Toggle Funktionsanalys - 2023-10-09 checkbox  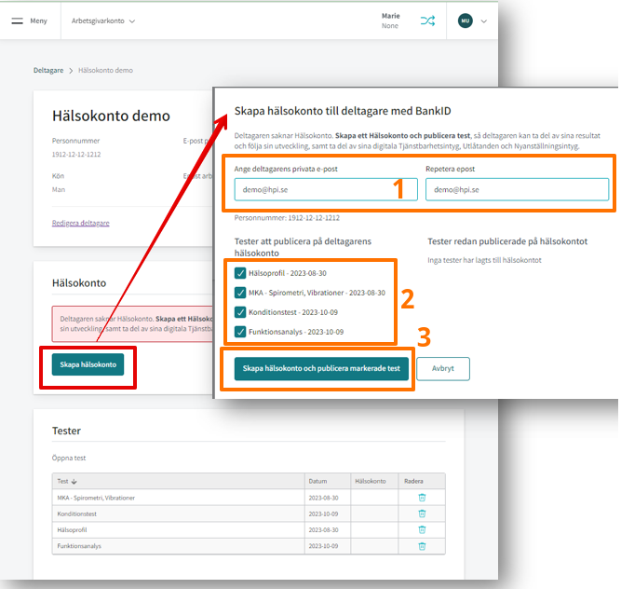(x=240, y=332)
